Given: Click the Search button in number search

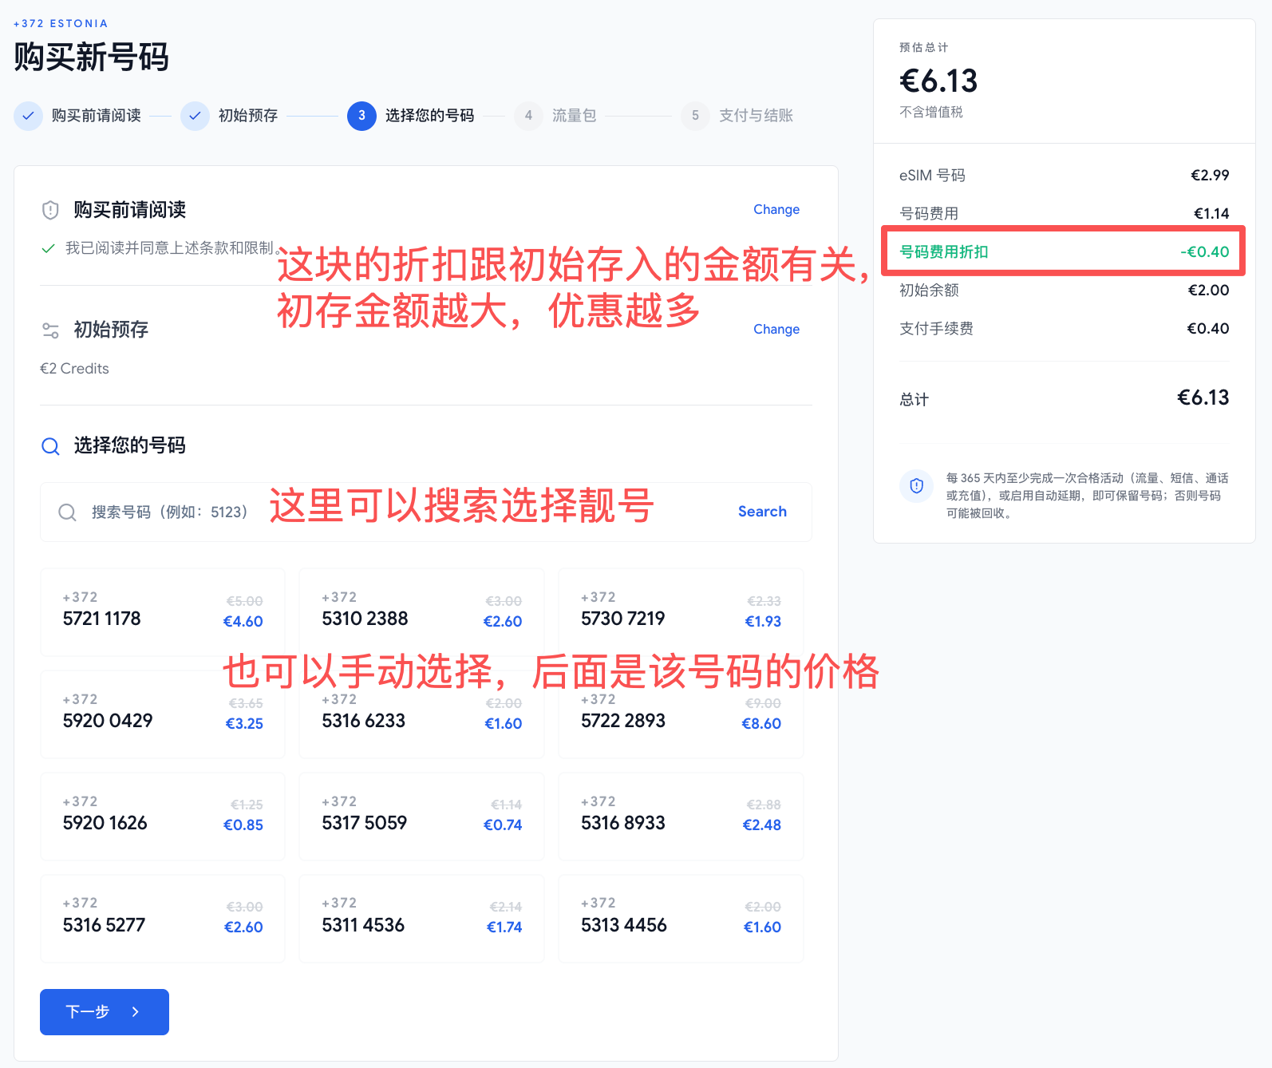Looking at the screenshot, I should [762, 512].
